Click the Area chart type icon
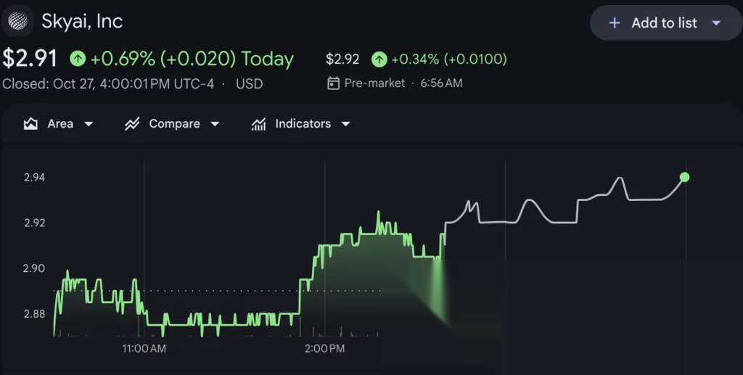The height and width of the screenshot is (375, 743). point(30,124)
